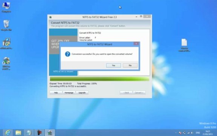
Task: Select the Recycle Bin desktop icon
Action: tap(6, 25)
